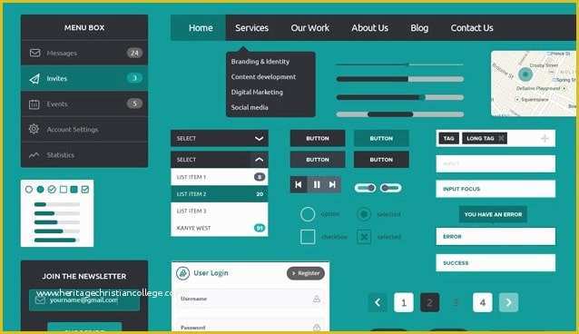
Task: Select the unselected 'option' radio button
Action: [308, 214]
